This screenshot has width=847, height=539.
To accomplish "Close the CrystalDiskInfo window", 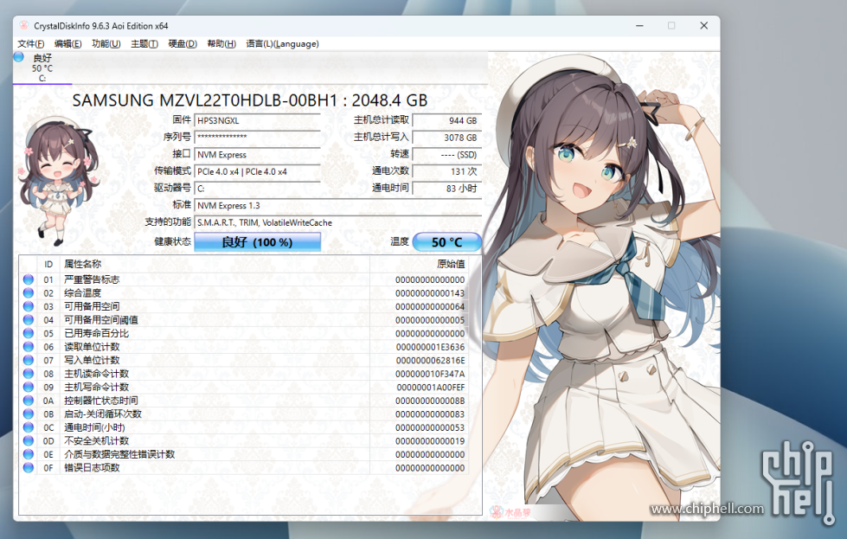I will [x=704, y=25].
